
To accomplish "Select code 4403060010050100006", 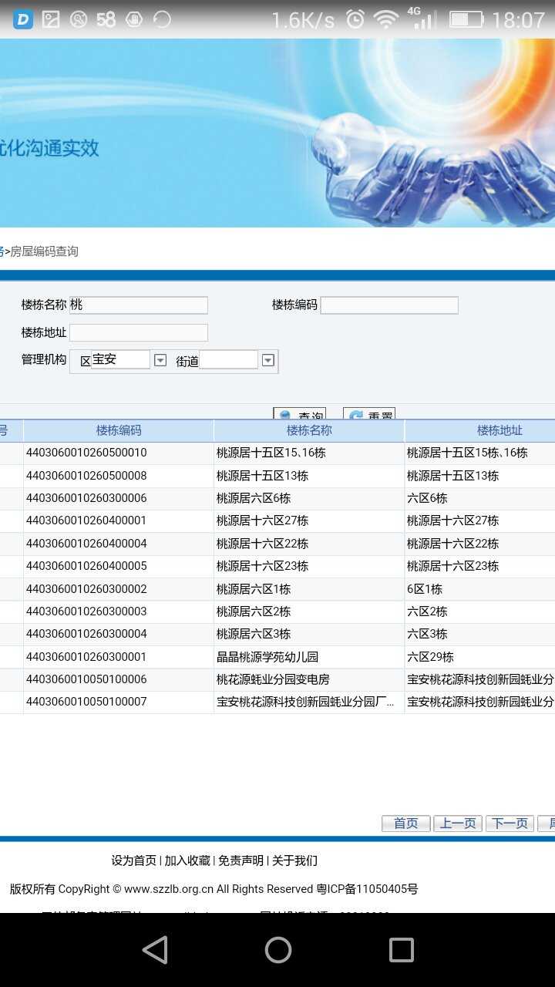I will click(86, 679).
